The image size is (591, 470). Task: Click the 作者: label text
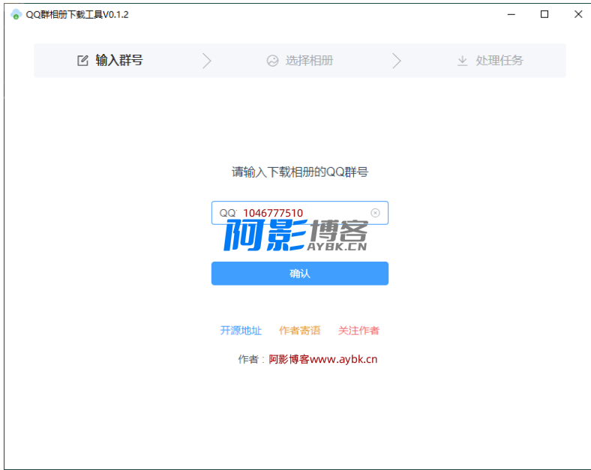(250, 359)
